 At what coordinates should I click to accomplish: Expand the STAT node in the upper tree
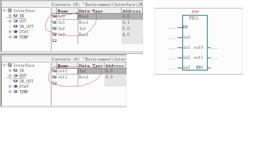10,32
